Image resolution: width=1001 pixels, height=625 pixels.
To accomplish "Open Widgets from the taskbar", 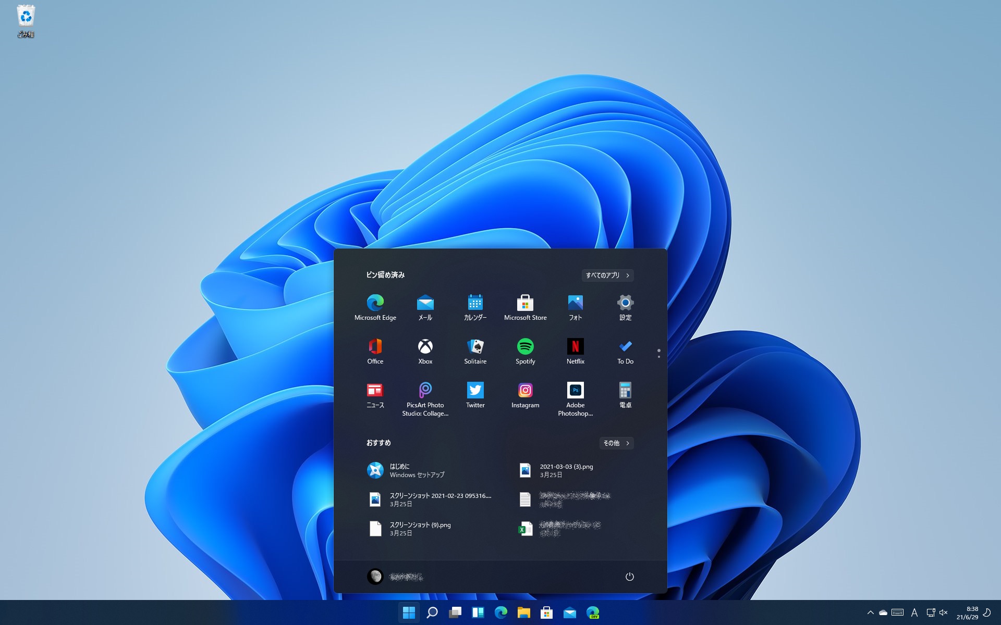I will (x=478, y=612).
